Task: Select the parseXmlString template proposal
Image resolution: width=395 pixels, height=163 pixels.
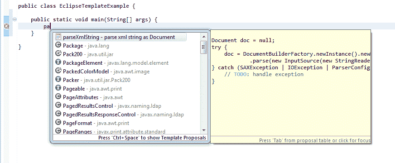Action: click(120, 37)
